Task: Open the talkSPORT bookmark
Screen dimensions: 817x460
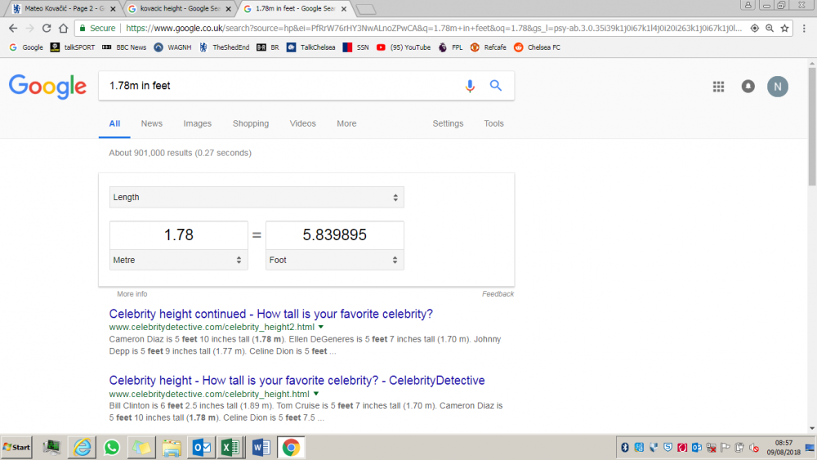Action: click(73, 47)
